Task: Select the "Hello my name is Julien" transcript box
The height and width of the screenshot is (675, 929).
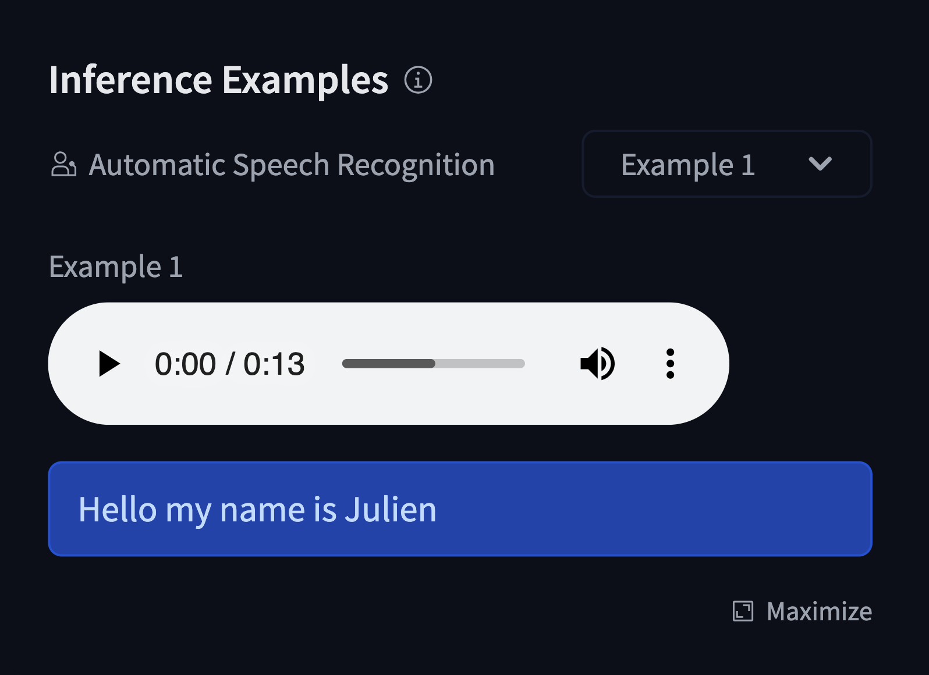Action: (460, 509)
